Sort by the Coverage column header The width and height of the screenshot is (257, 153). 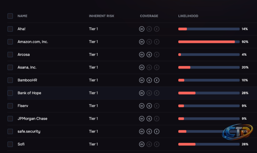point(149,16)
